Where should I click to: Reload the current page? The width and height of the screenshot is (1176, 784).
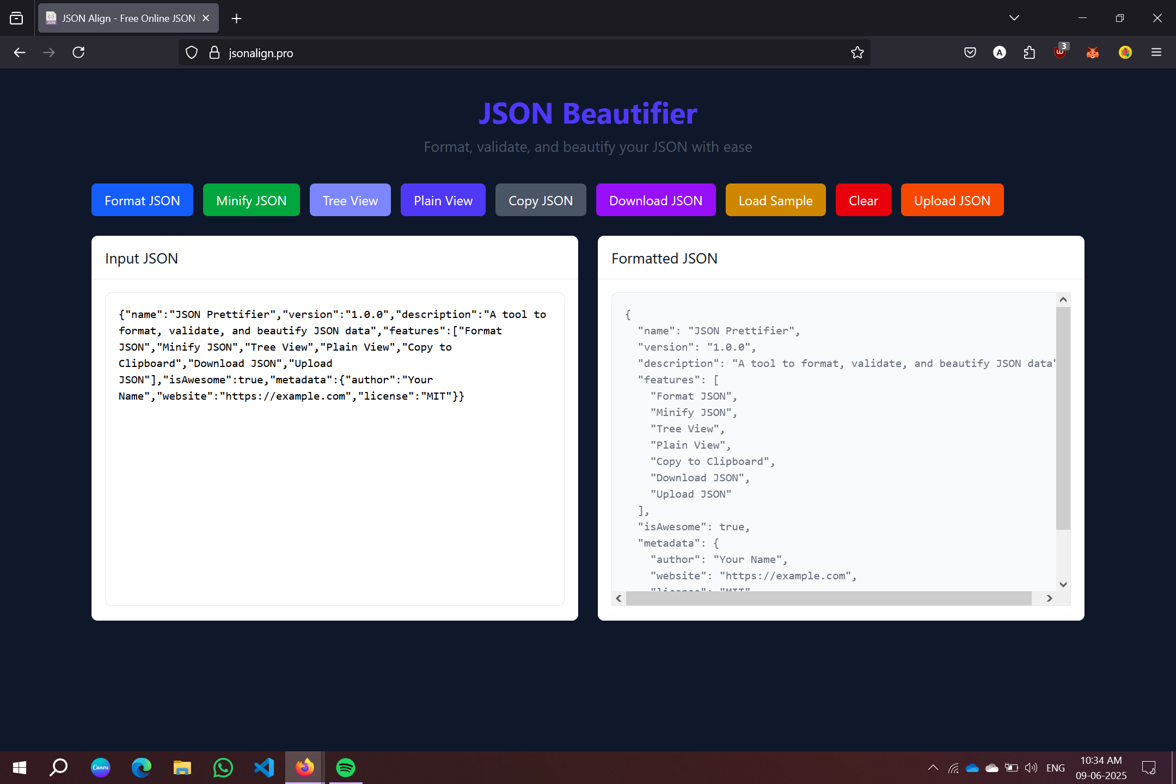[x=78, y=53]
